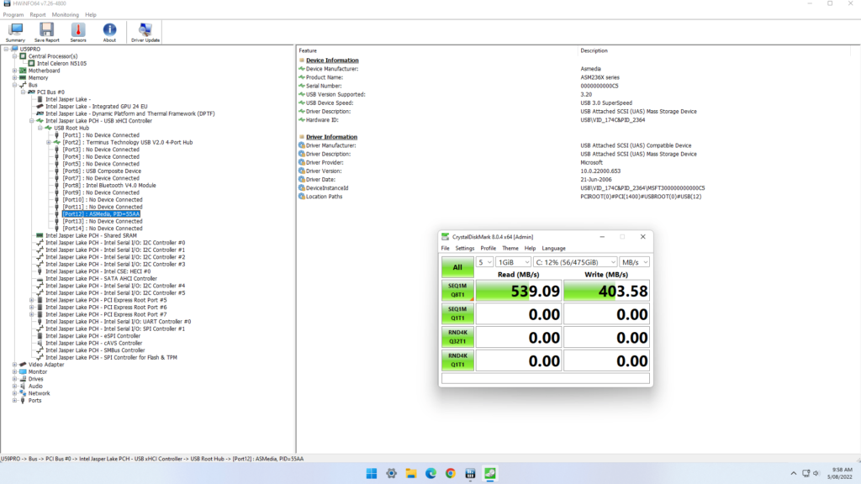Open Google Chrome from the taskbar
The width and height of the screenshot is (861, 484).
coord(451,474)
